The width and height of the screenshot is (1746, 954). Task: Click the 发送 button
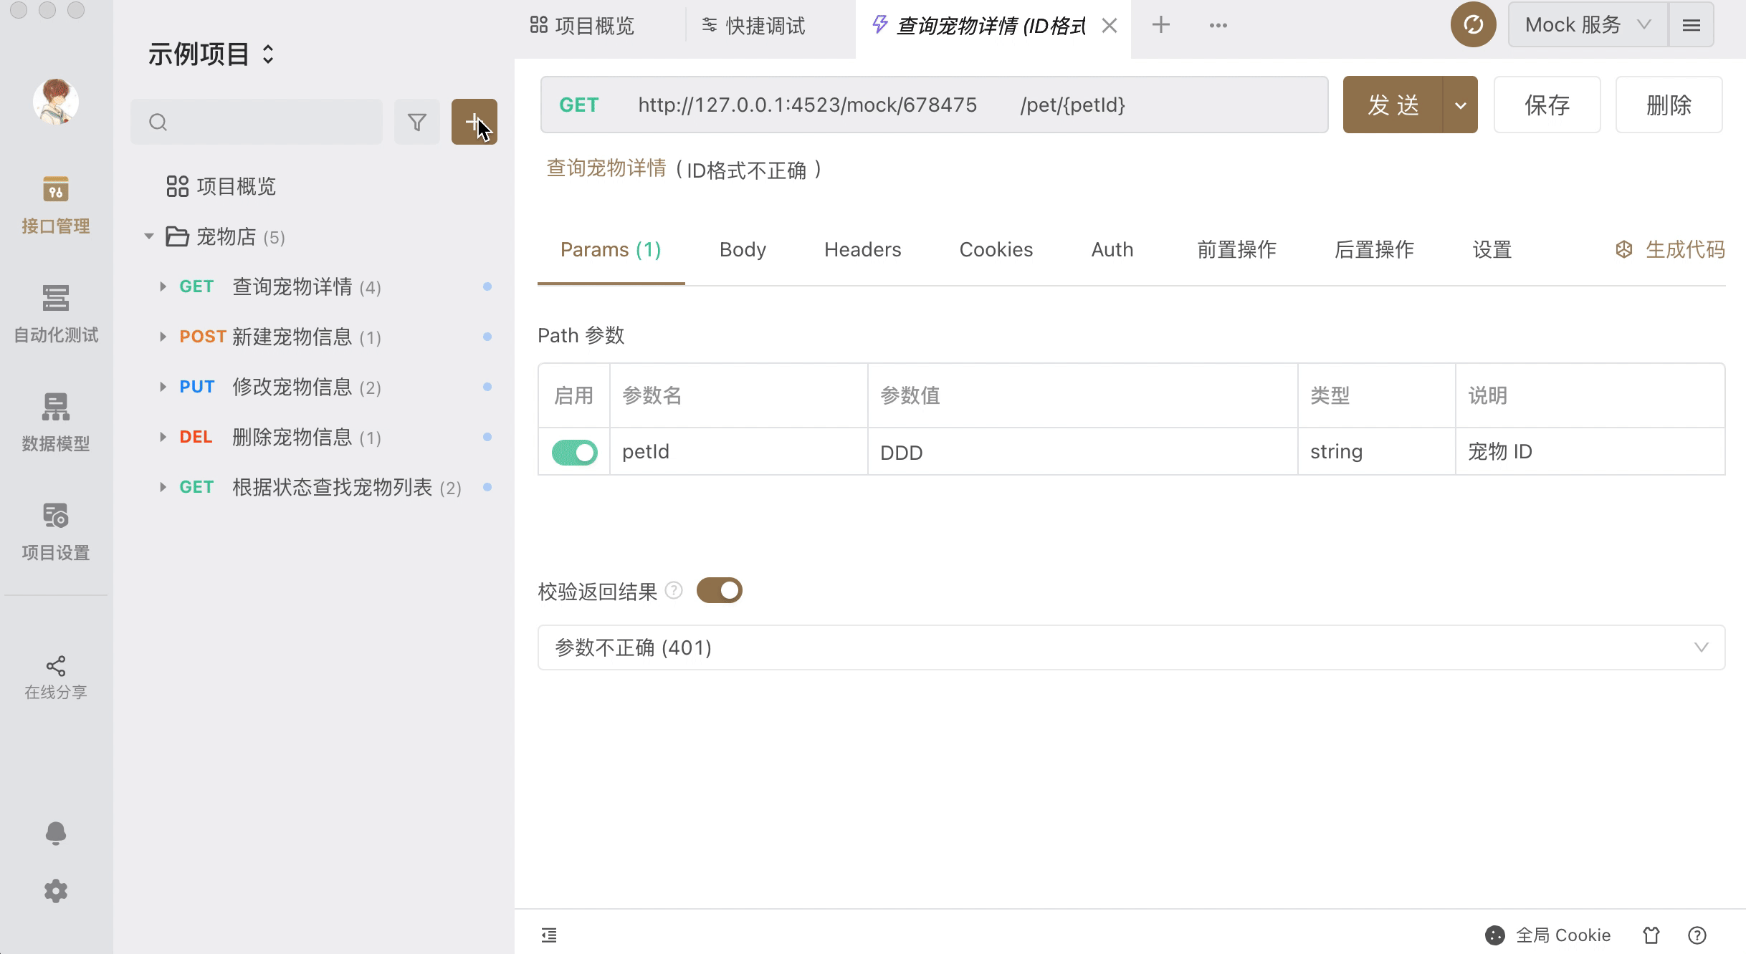point(1392,105)
